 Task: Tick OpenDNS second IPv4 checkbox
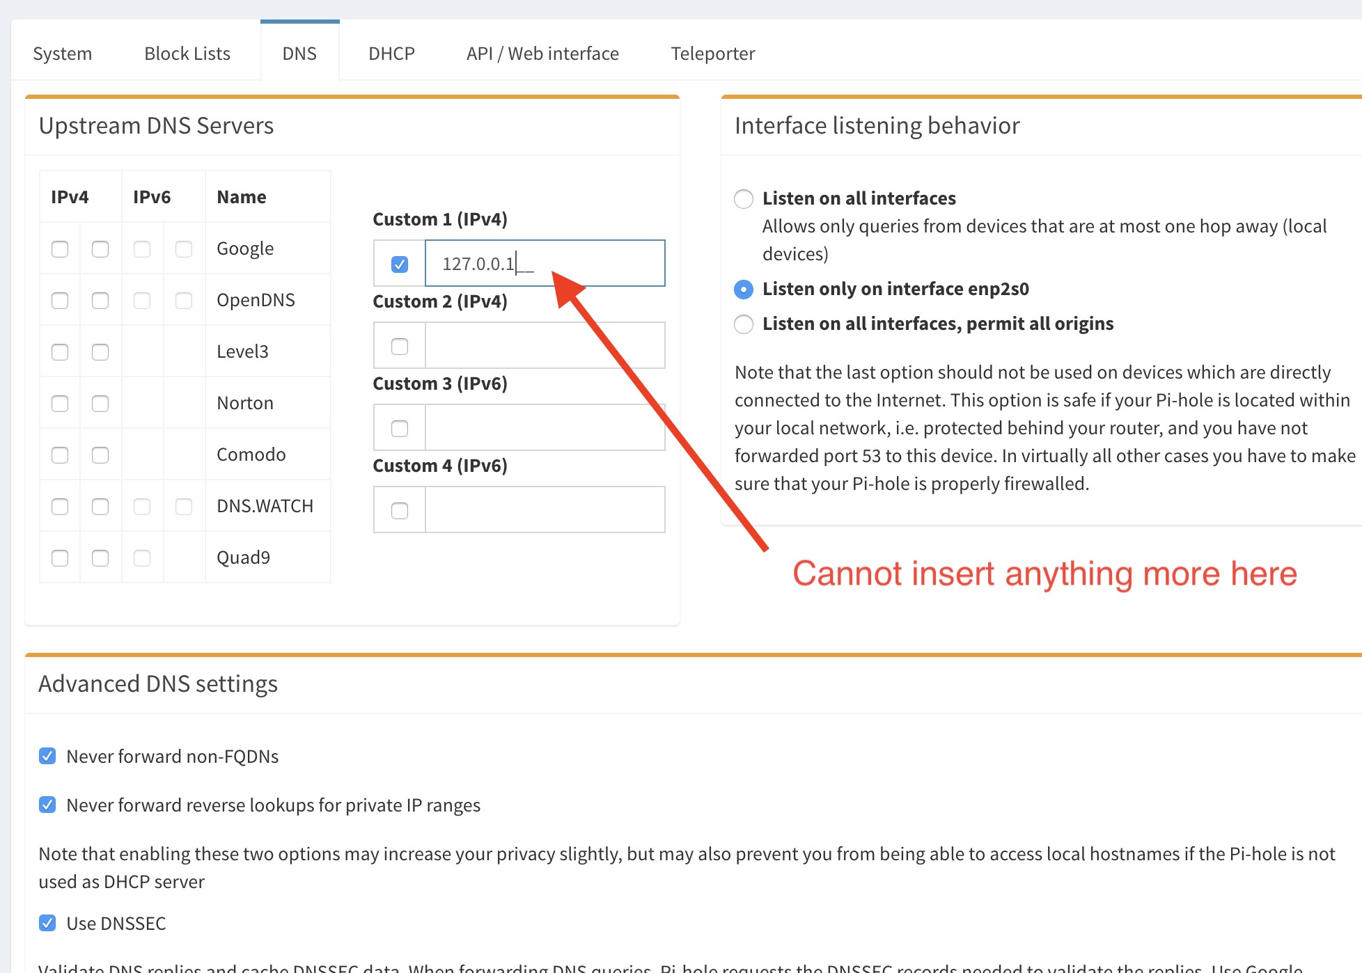tap(100, 300)
